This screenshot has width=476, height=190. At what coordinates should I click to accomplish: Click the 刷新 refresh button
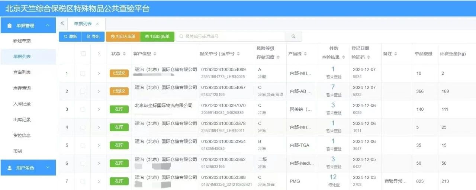coord(70,36)
